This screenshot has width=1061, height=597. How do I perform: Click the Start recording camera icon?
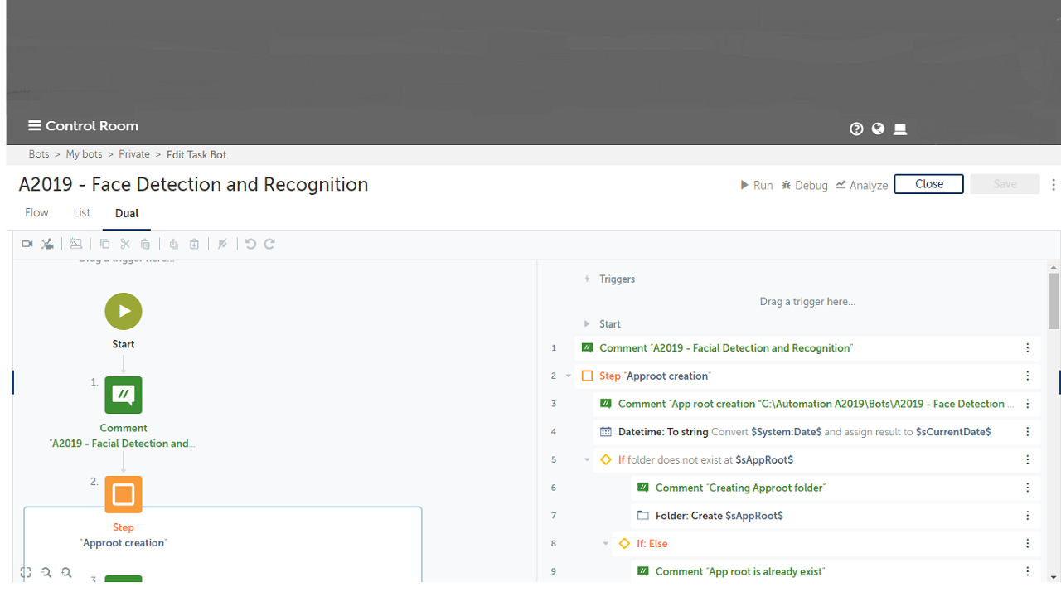27,244
